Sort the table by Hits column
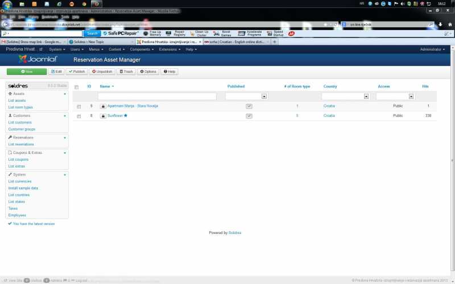 pyautogui.click(x=425, y=86)
